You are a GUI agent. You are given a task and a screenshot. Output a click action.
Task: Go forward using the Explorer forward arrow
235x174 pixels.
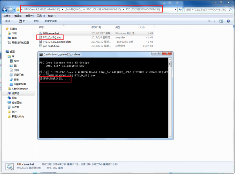click(10, 10)
